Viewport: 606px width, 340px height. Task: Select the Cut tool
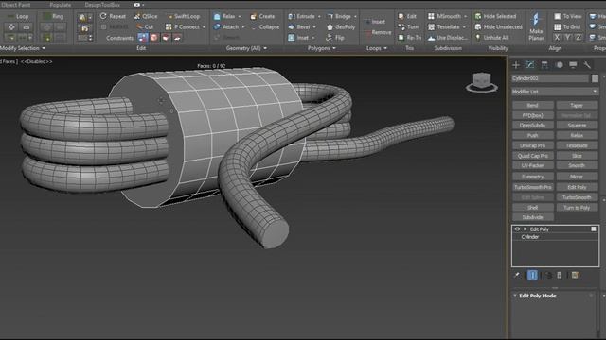145,26
